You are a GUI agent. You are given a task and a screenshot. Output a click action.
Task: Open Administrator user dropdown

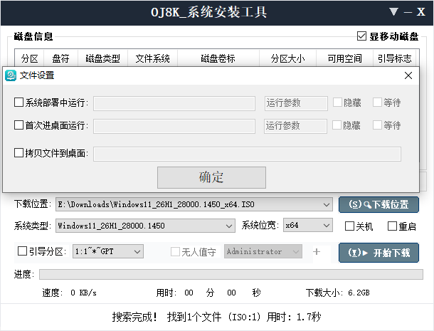(263, 251)
